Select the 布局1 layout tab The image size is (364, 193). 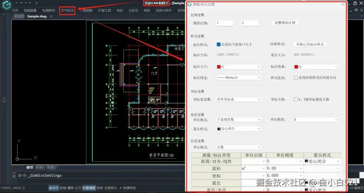(x=40, y=167)
